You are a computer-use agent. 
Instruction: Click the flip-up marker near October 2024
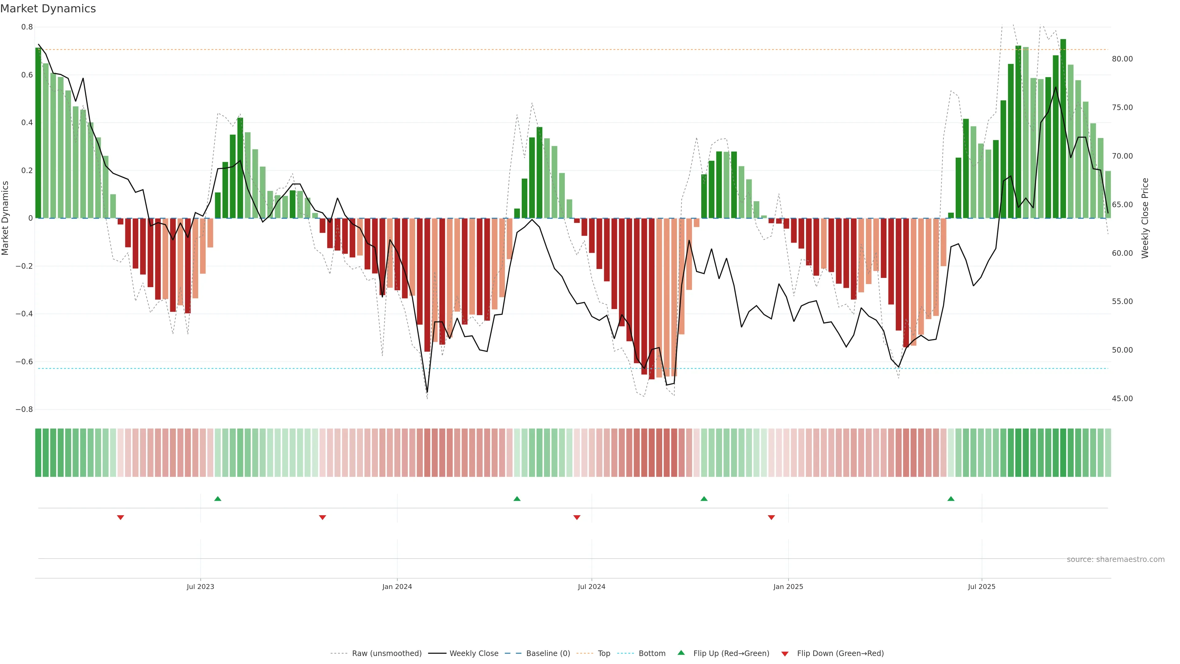704,499
